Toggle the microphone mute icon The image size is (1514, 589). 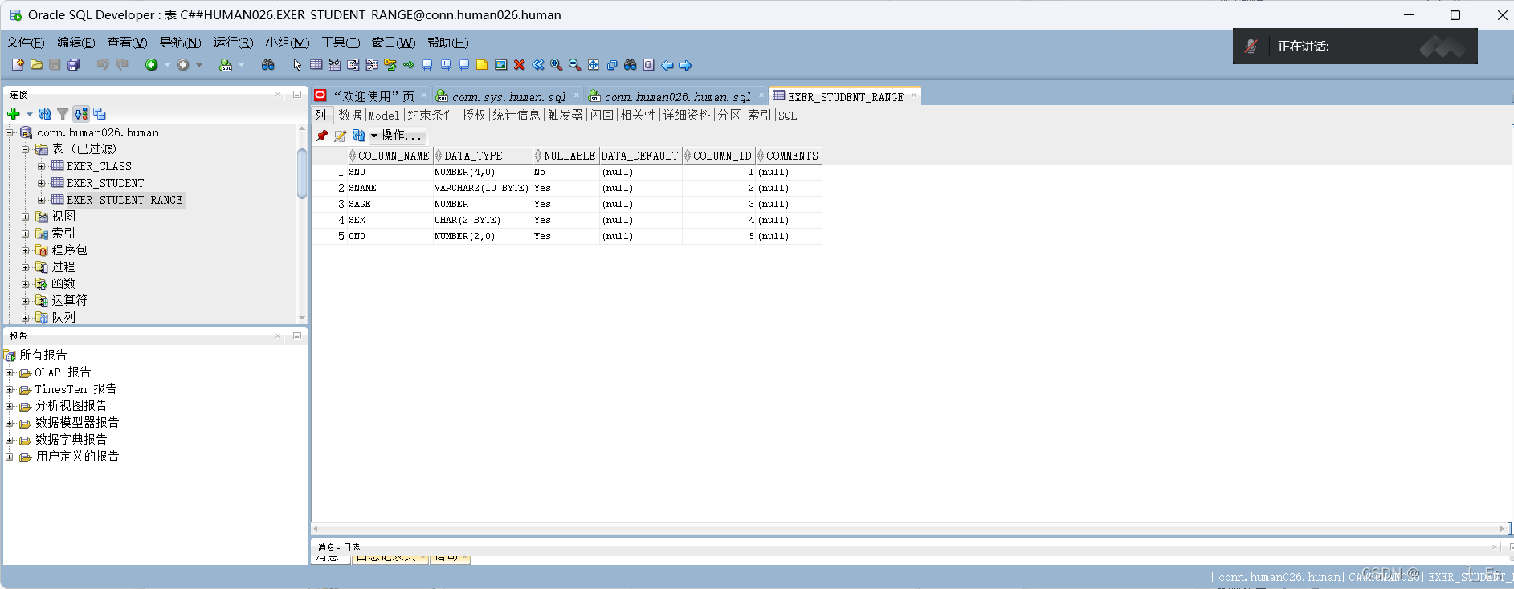[x=1251, y=47]
